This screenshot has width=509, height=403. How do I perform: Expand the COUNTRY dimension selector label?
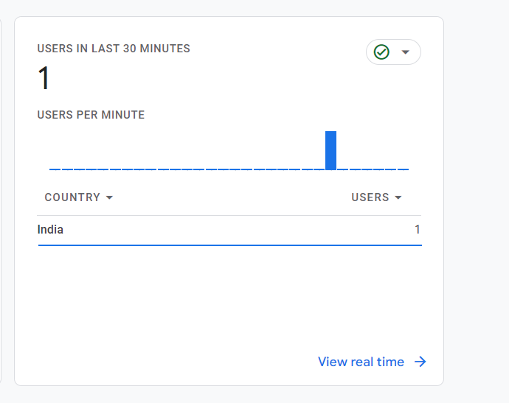click(x=72, y=197)
